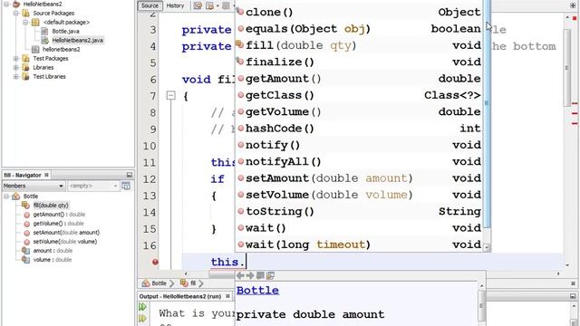Select fill(double qty) in Navigator
The width and height of the screenshot is (580, 326).
point(51,206)
